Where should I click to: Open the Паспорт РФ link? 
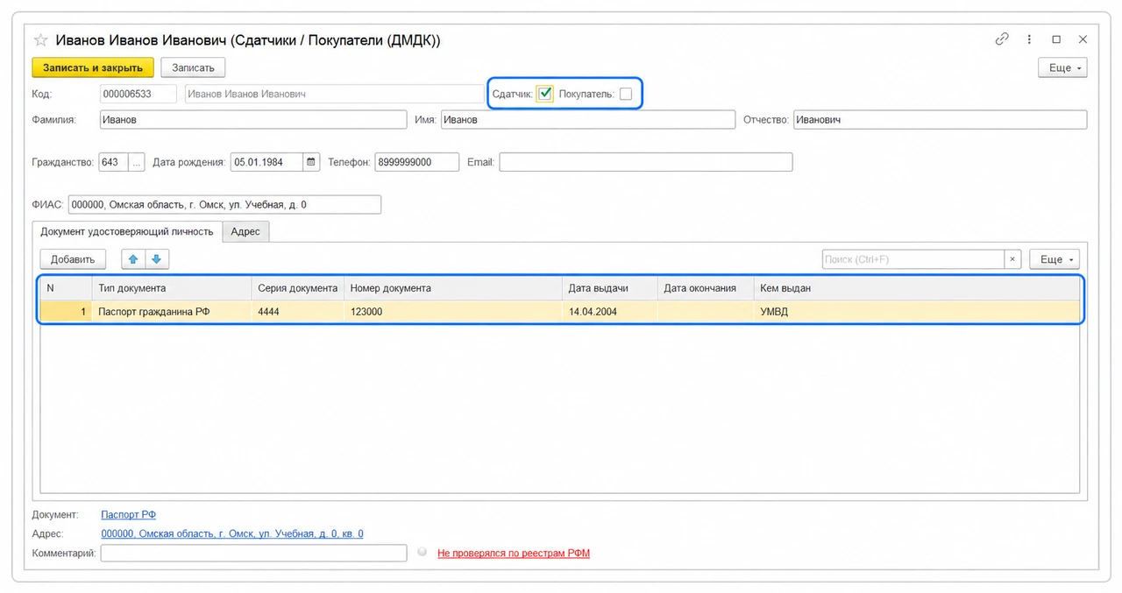(x=129, y=515)
